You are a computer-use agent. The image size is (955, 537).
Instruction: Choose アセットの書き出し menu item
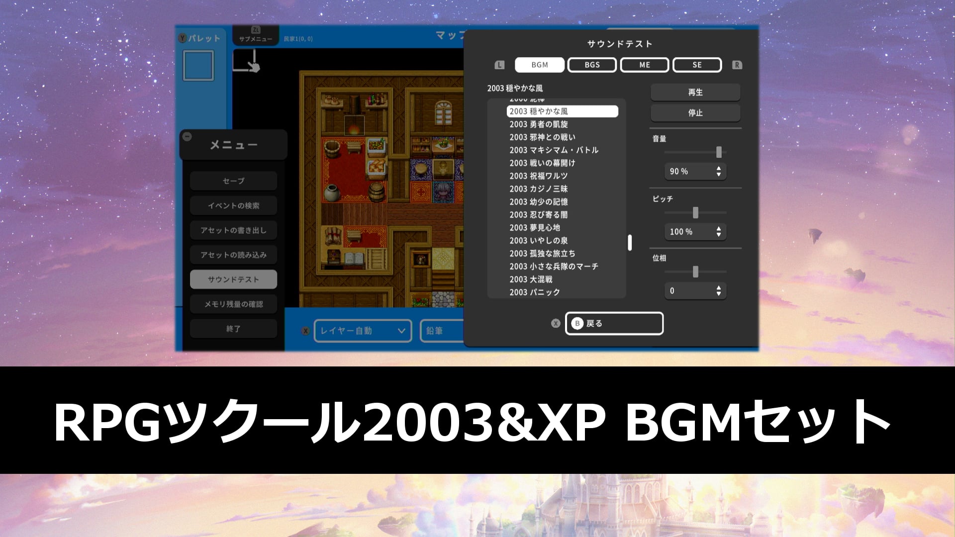(233, 230)
